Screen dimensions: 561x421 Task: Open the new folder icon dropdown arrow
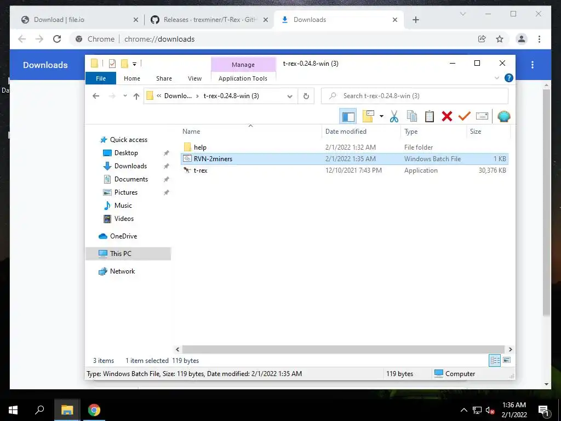tap(381, 116)
